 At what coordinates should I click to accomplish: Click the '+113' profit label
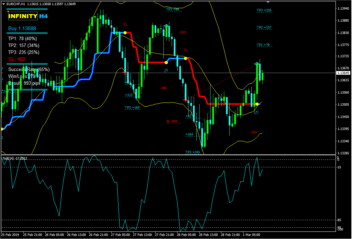click(129, 95)
